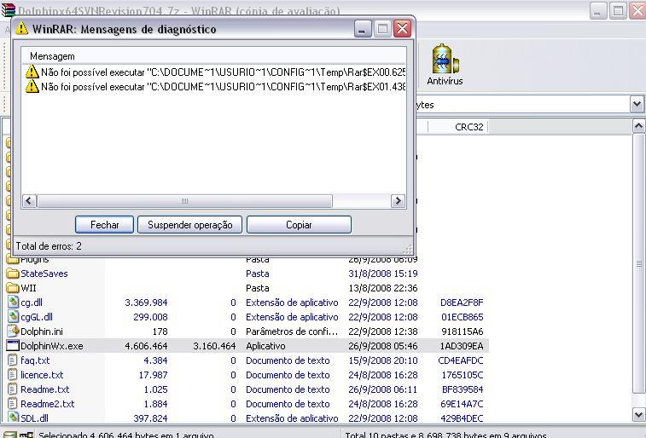This screenshot has height=438, width=646.
Task: Select the faq.txt file
Action: click(x=35, y=360)
